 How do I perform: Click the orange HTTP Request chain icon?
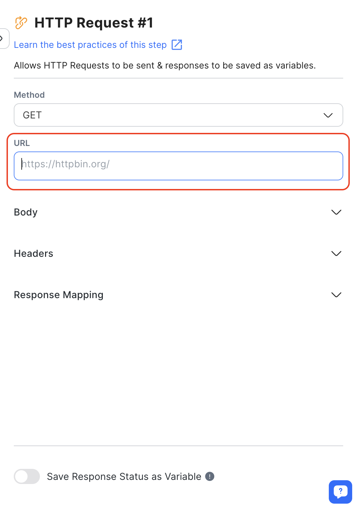pyautogui.click(x=21, y=23)
